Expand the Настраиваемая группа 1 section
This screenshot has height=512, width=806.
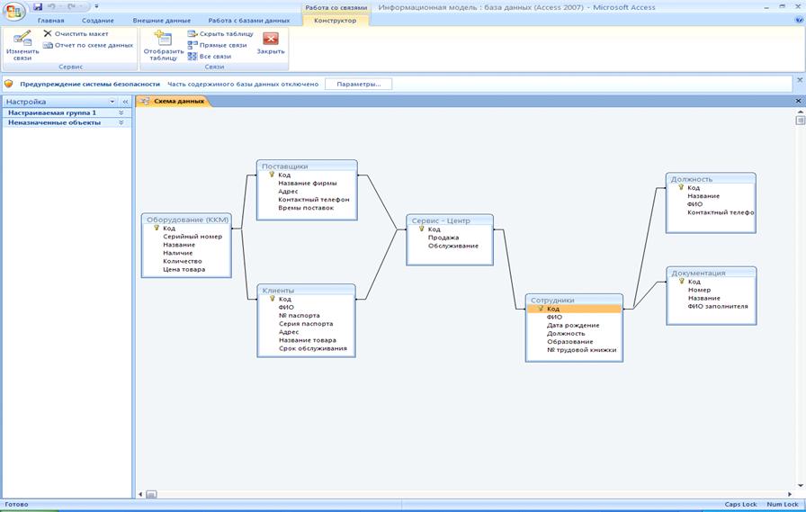pyautogui.click(x=121, y=113)
